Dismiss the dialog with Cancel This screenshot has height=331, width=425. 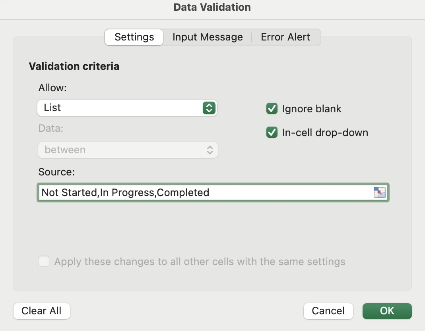(x=328, y=311)
